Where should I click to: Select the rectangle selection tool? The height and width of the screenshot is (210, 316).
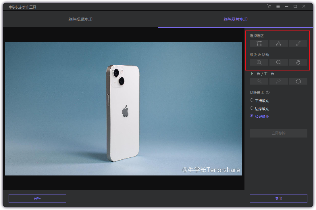[259, 43]
